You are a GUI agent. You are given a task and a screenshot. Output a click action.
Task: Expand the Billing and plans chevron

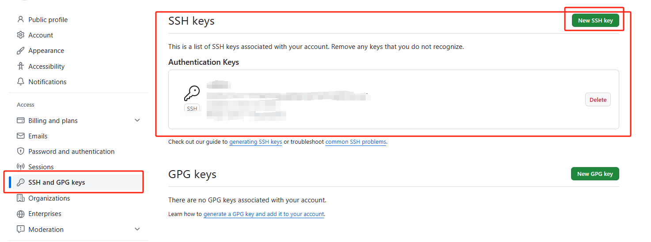pos(137,120)
